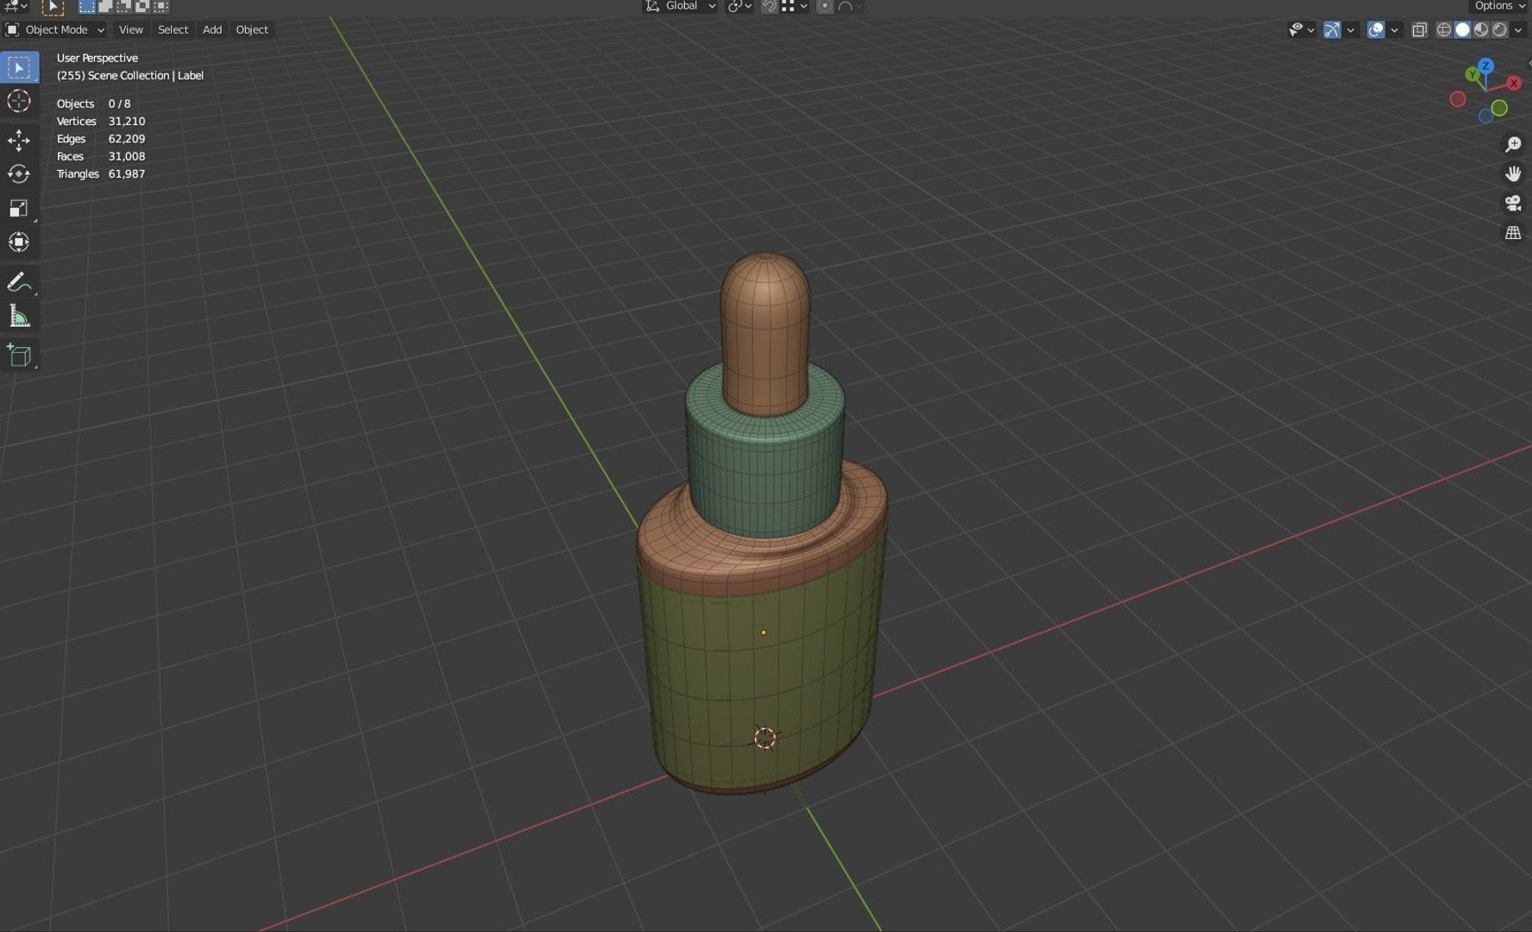Open the Select menu
Viewport: 1532px width, 932px height.
tap(173, 30)
